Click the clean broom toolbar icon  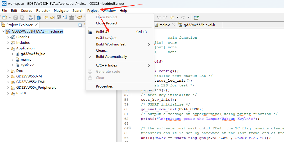[72, 17]
